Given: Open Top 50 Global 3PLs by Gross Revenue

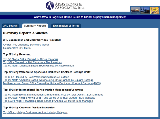Looking at the screenshot, I should 31,59.
